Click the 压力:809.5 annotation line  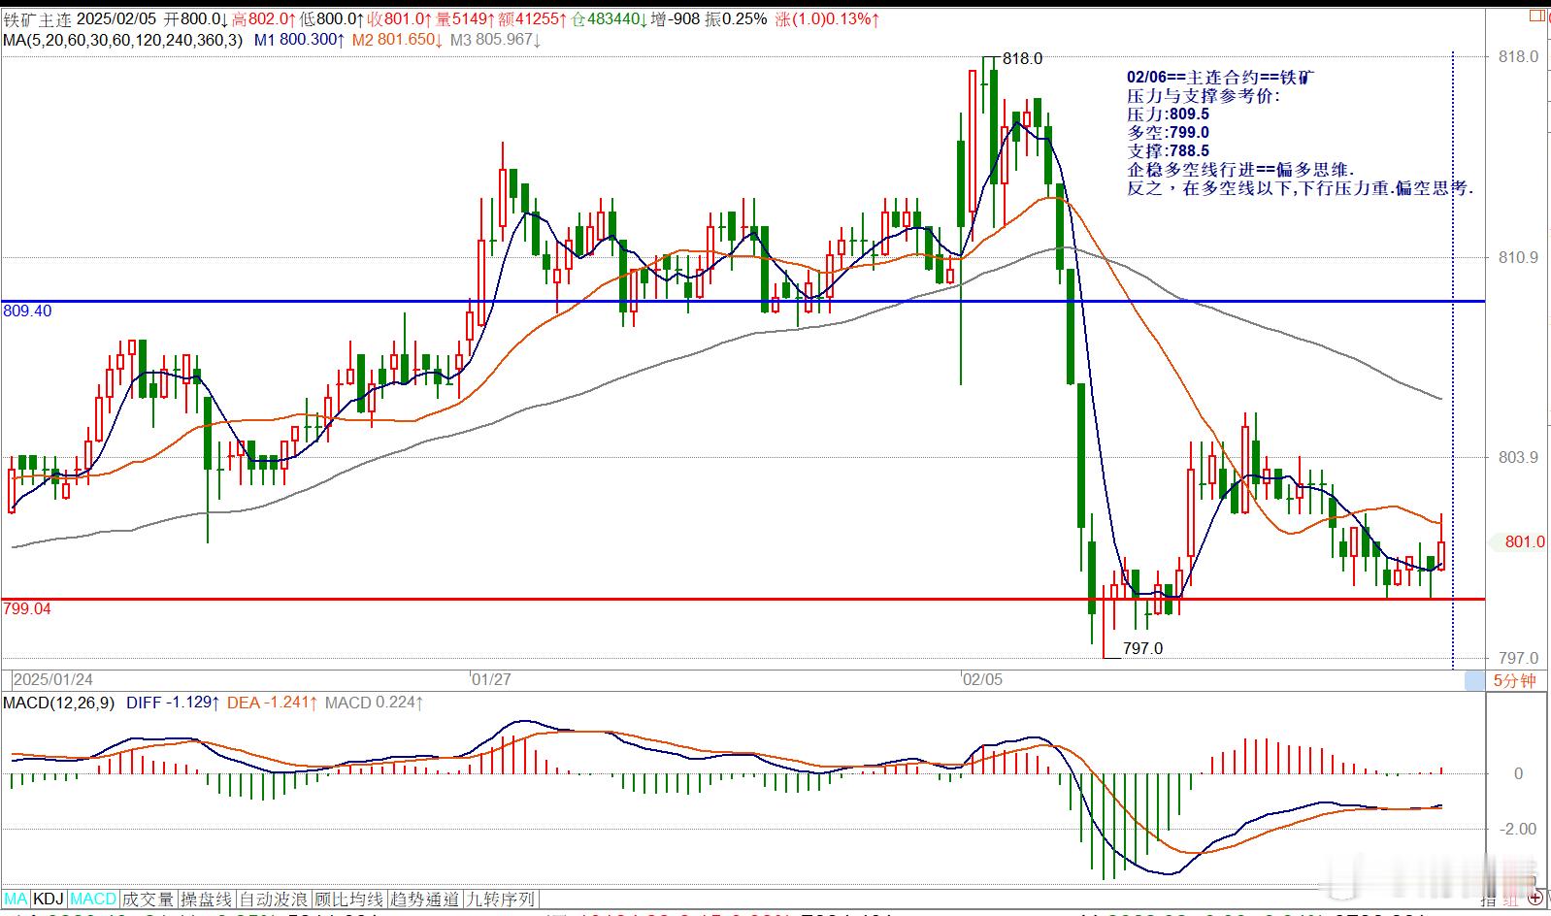1168,114
